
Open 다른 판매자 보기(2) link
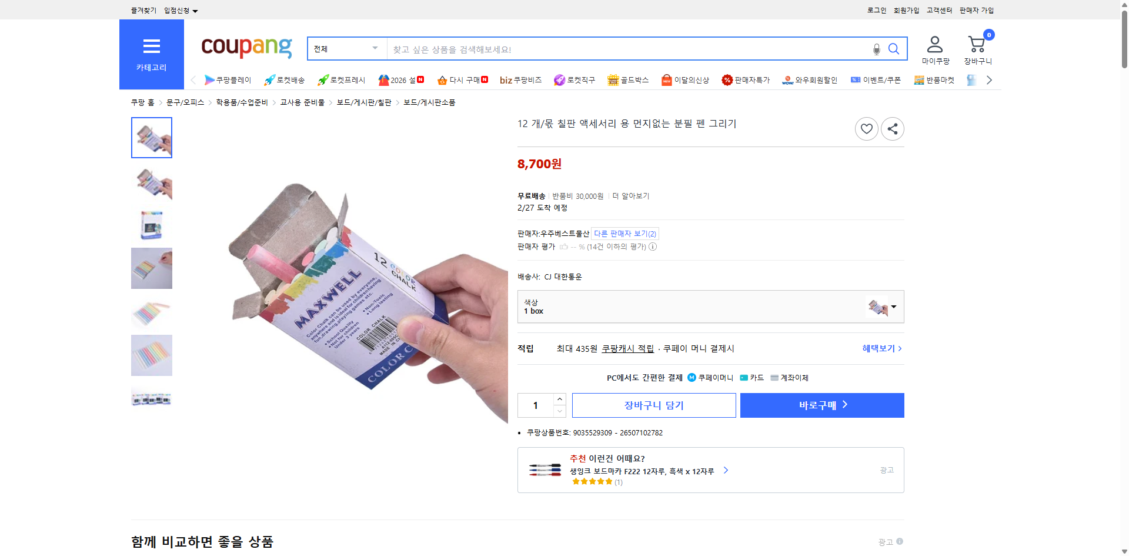point(625,233)
